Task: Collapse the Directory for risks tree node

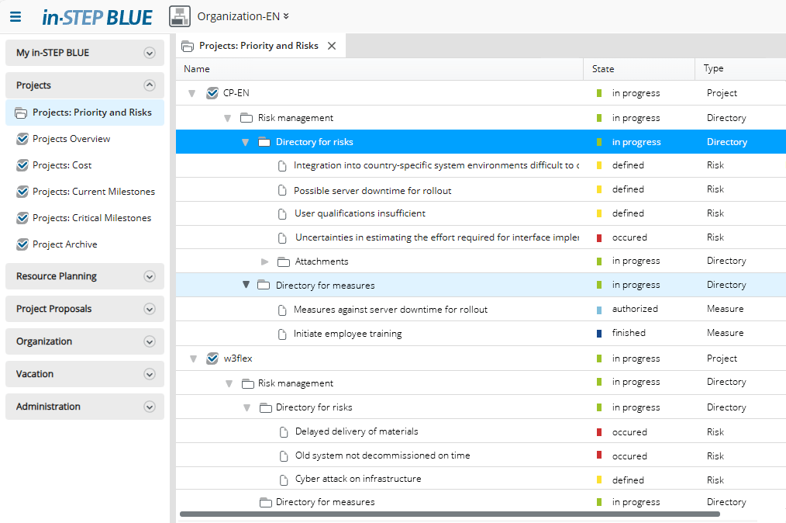Action: [246, 142]
